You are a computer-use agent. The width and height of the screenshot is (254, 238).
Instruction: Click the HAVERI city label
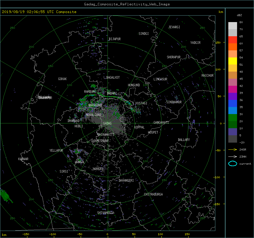(x=98, y=169)
